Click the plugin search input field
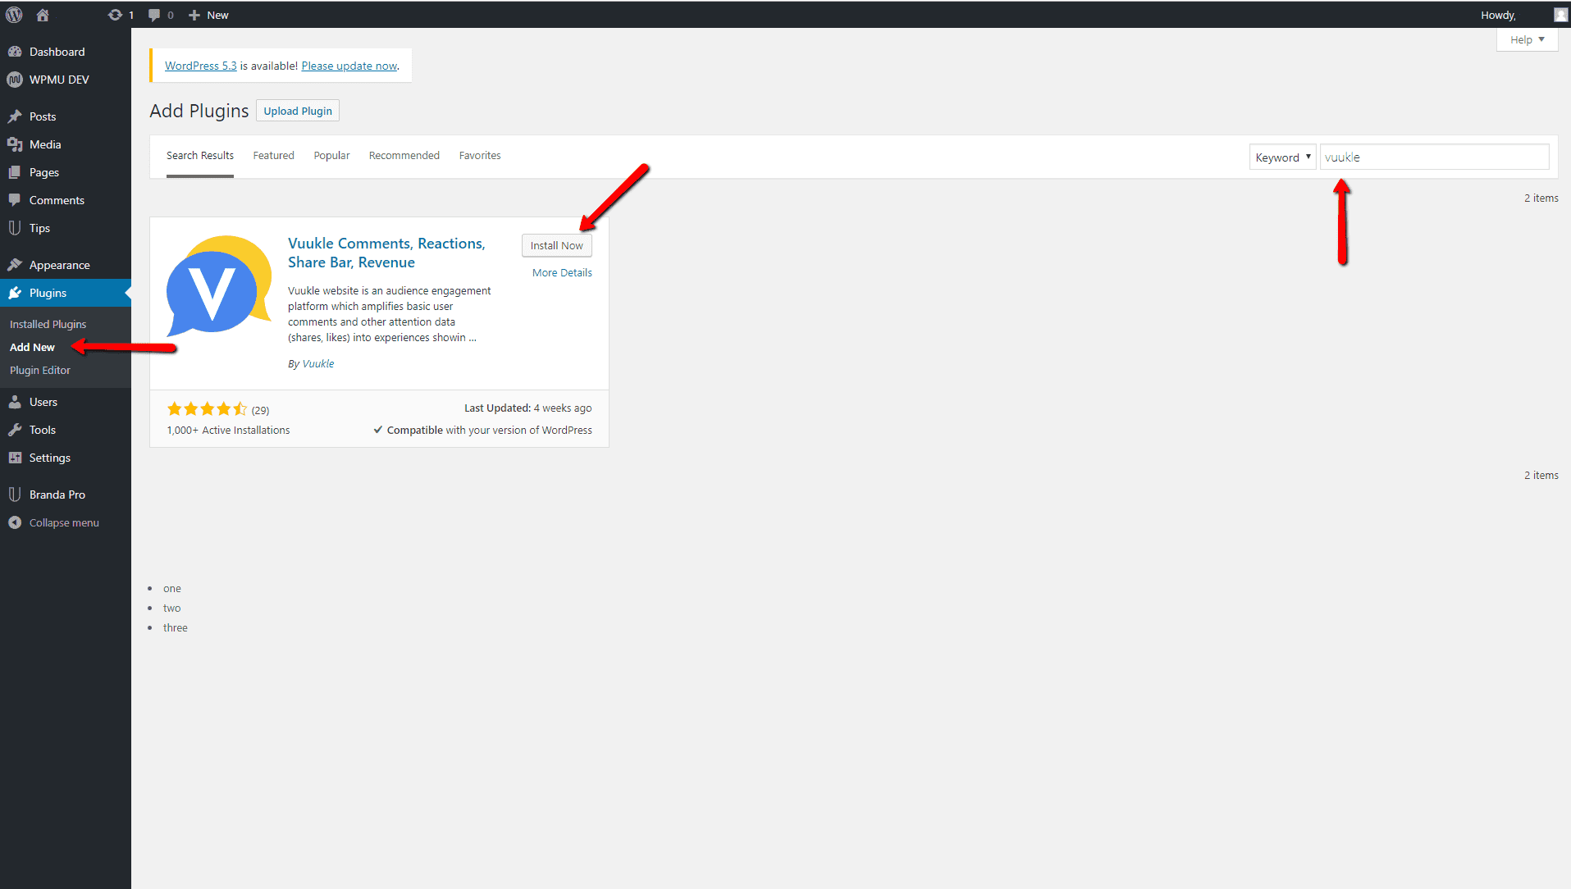 1433,157
